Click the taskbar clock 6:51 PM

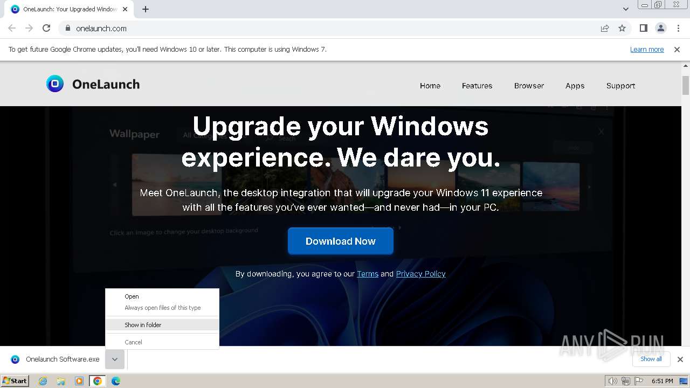point(662,381)
